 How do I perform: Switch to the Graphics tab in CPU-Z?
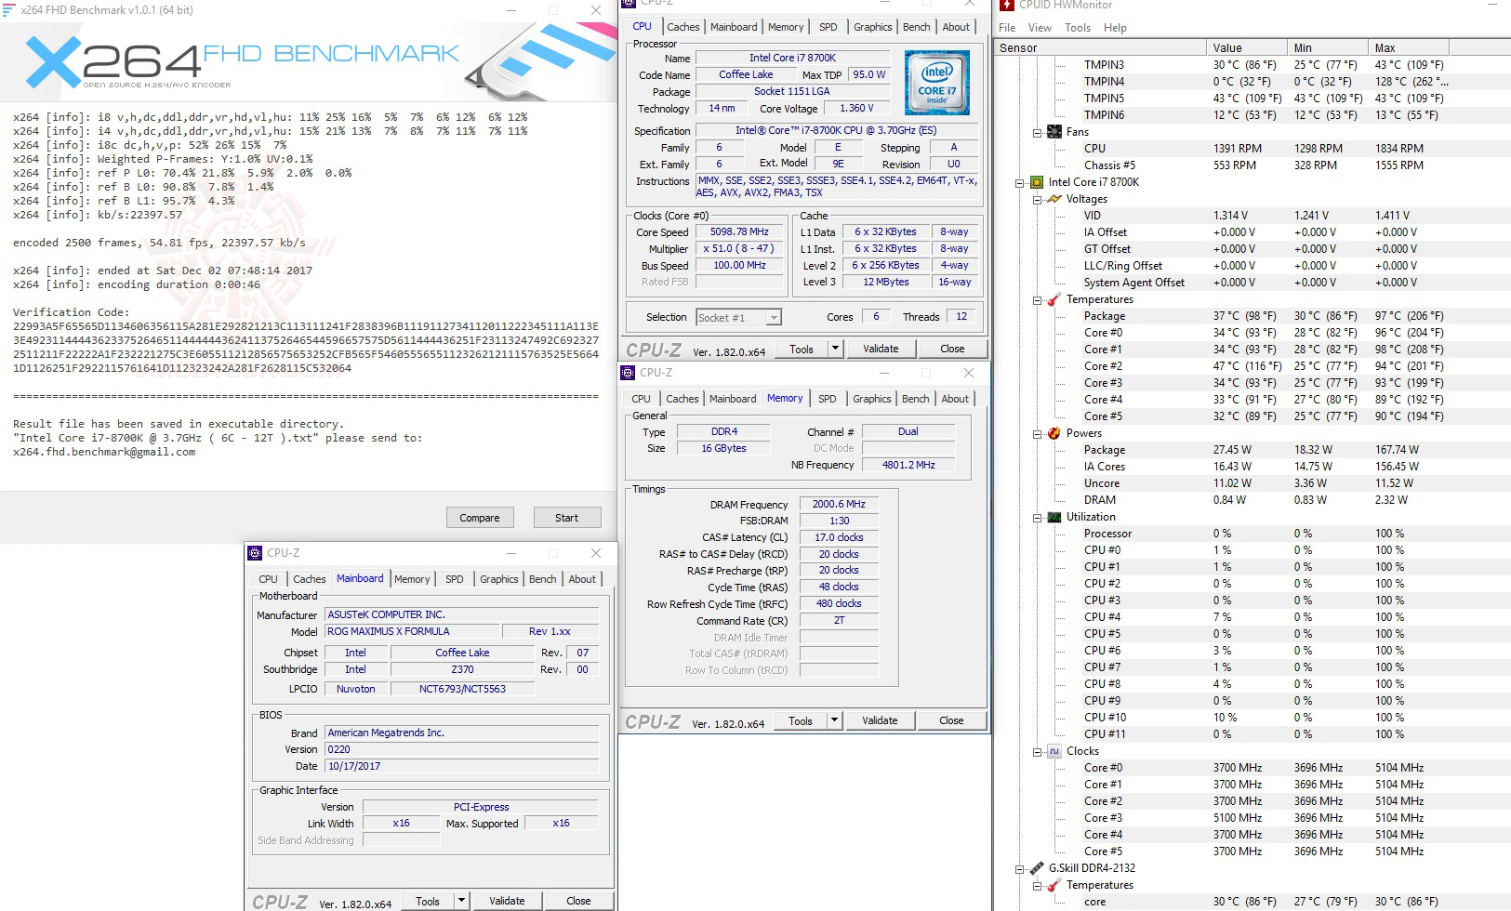click(872, 27)
